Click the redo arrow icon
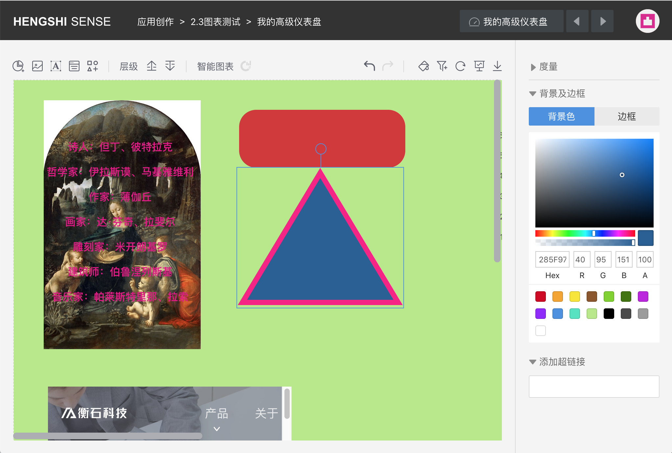 click(388, 66)
